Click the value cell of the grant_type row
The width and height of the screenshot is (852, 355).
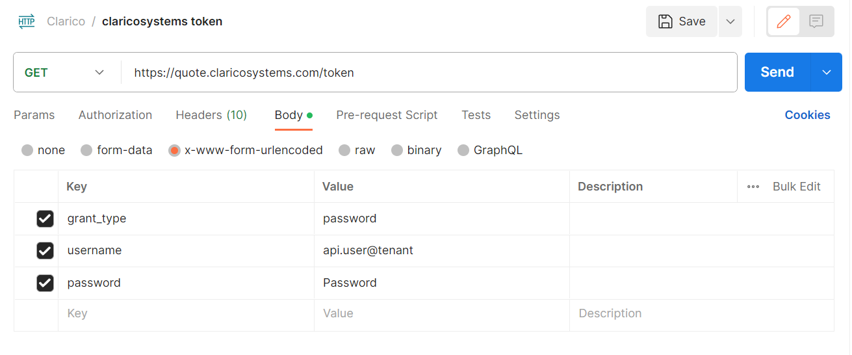pos(442,218)
